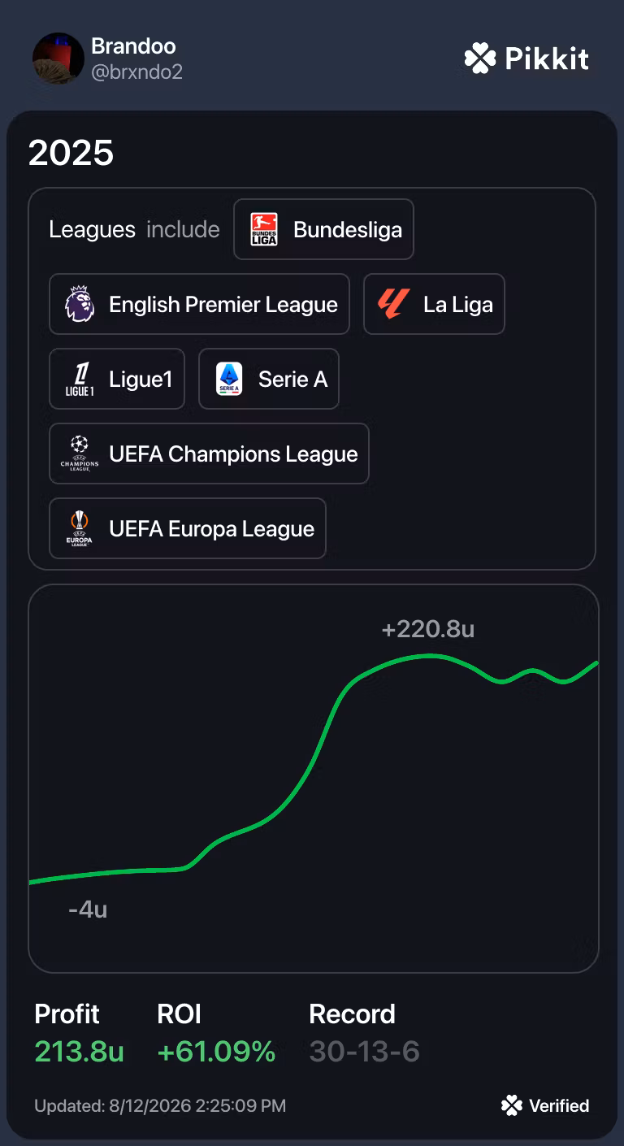624x1146 pixels.
Task: Click the Premier League lion icon
Action: click(80, 304)
